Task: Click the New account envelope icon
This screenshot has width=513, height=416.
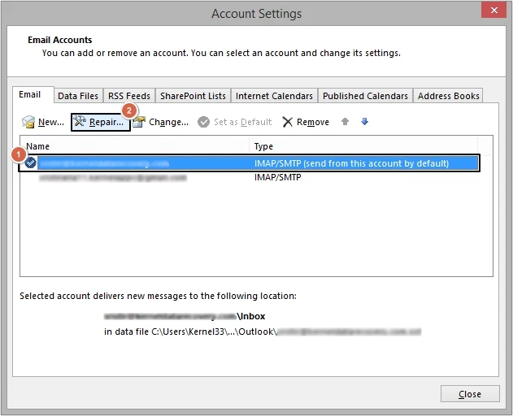Action: pyautogui.click(x=28, y=122)
